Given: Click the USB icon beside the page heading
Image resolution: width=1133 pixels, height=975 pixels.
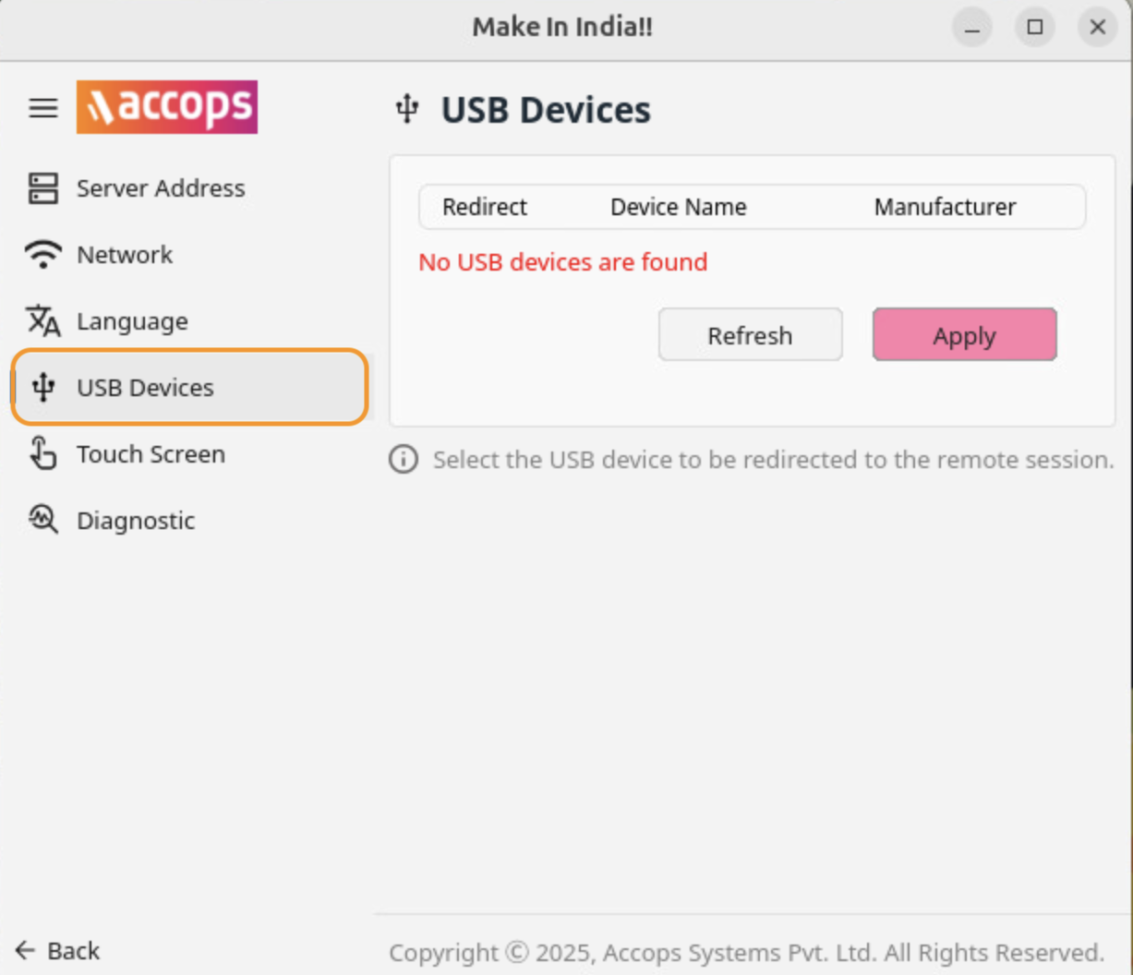Looking at the screenshot, I should [x=407, y=109].
